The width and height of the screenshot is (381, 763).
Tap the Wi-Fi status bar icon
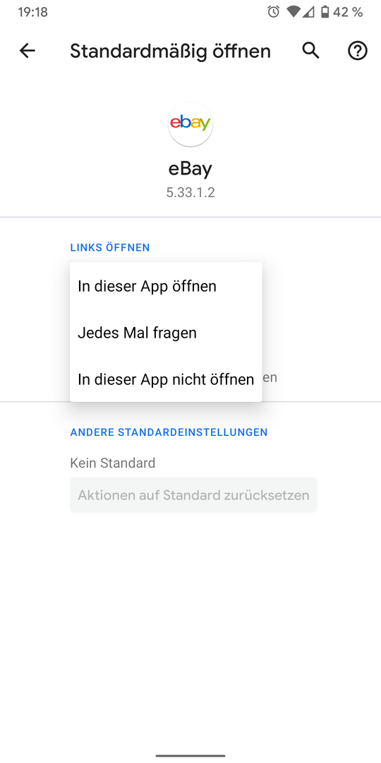tap(293, 12)
